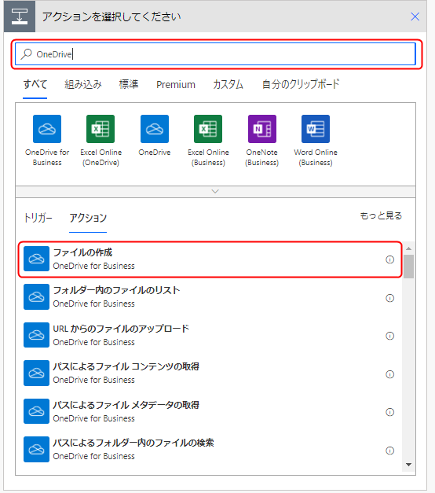
Task: Focus the OneDrive search input field
Action: (215, 54)
